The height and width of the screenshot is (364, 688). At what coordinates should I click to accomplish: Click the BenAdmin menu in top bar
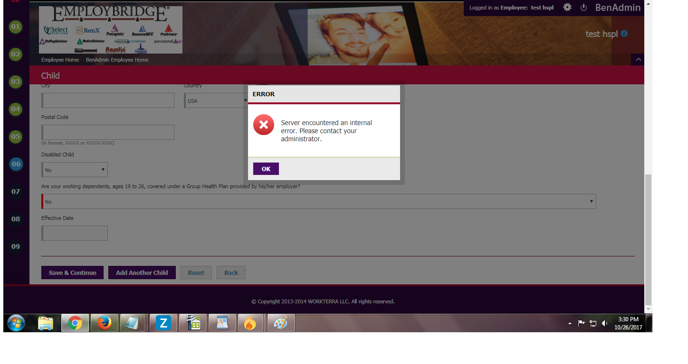pyautogui.click(x=618, y=8)
